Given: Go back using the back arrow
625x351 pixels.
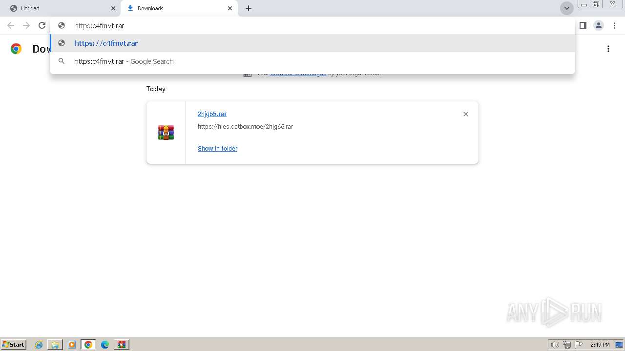Looking at the screenshot, I should pos(11,25).
